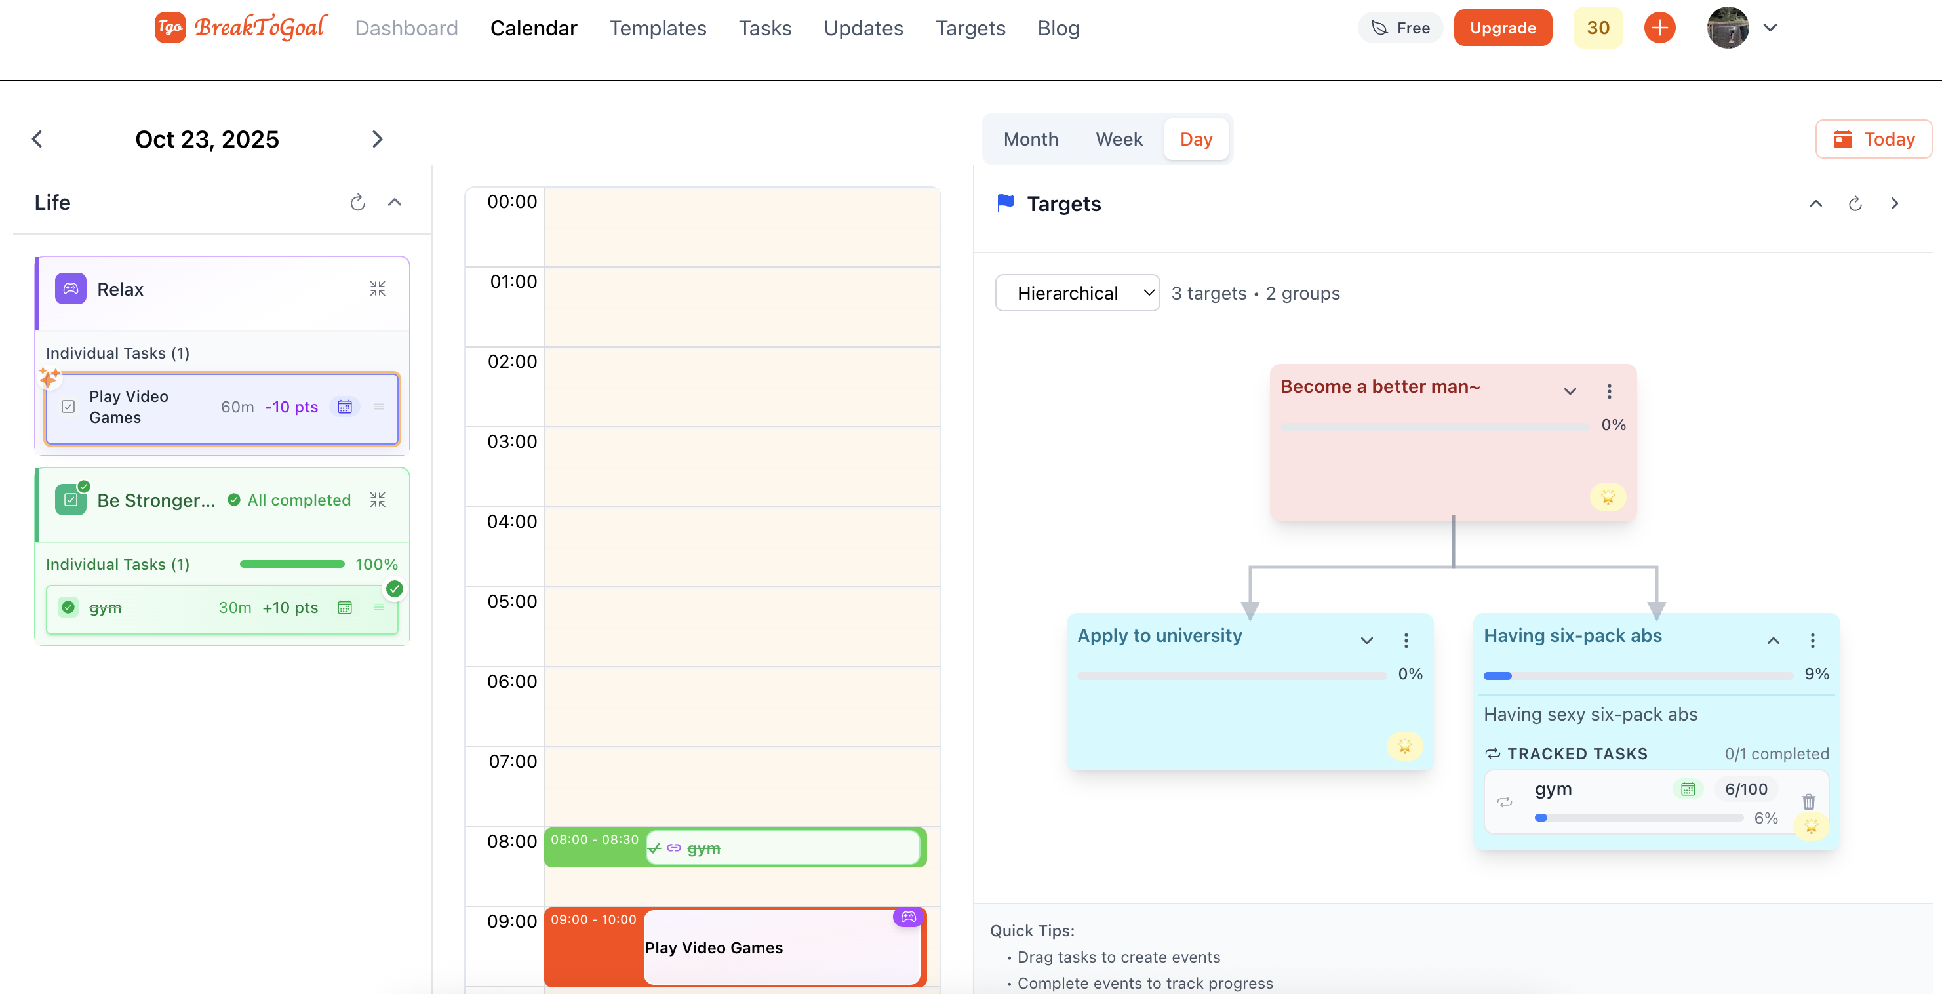This screenshot has width=1942, height=994.
Task: Collapse Targets sidebar with right arrow
Action: coord(1893,204)
